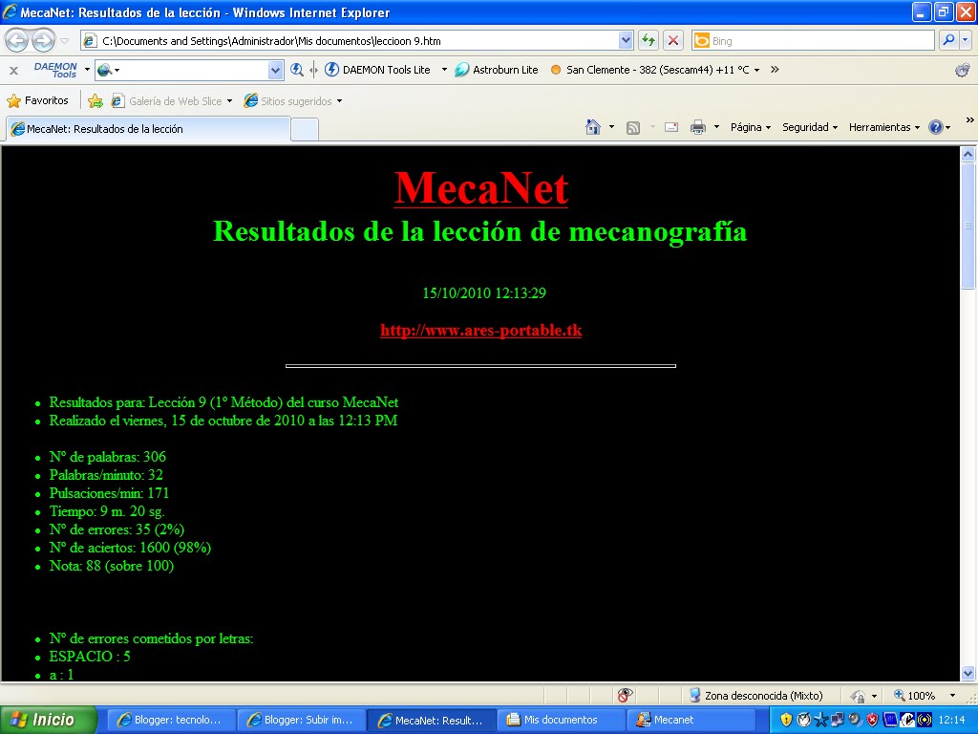Click the Nota: 88 (sobre 100) line
Image resolution: width=978 pixels, height=734 pixels.
coord(112,566)
